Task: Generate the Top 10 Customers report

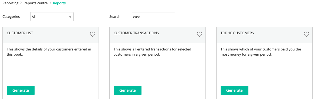Action: [235, 90]
